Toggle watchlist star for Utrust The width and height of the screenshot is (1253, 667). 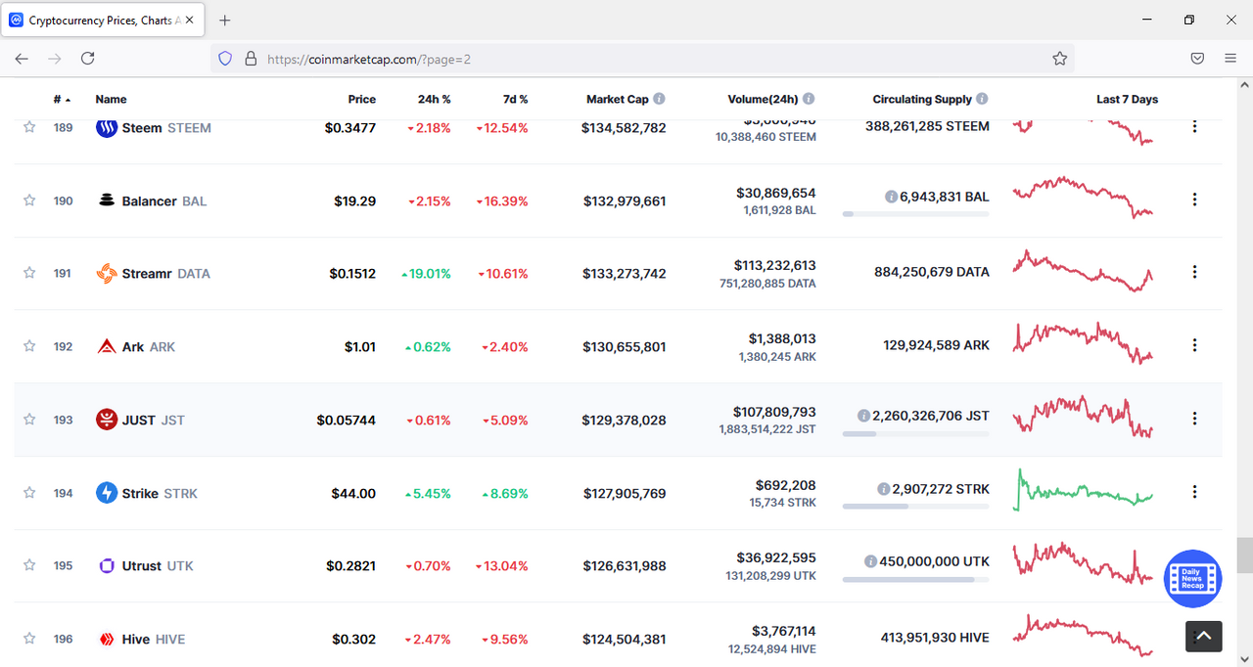pos(29,565)
